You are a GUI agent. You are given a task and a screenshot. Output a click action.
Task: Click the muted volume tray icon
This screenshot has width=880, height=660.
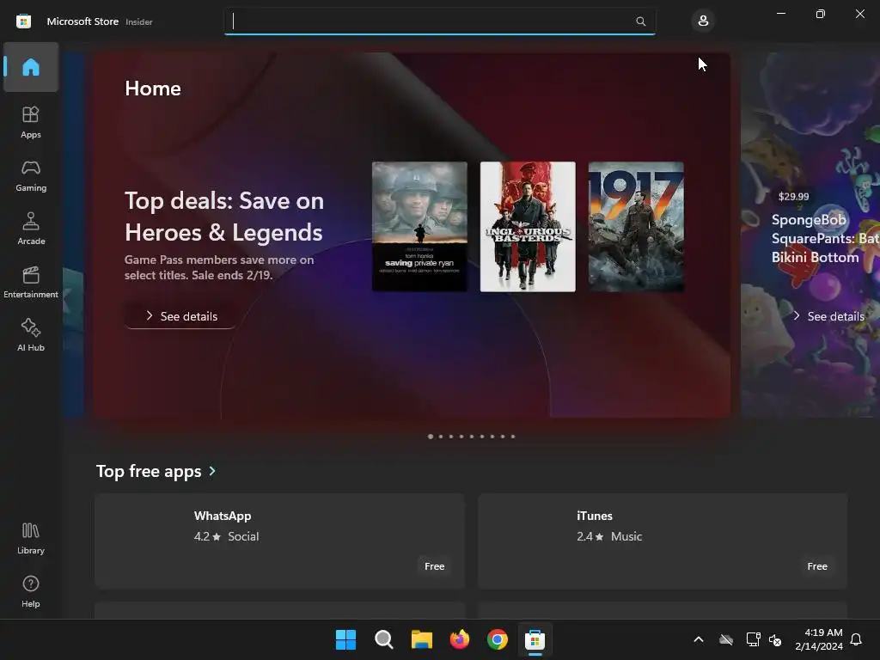(775, 639)
